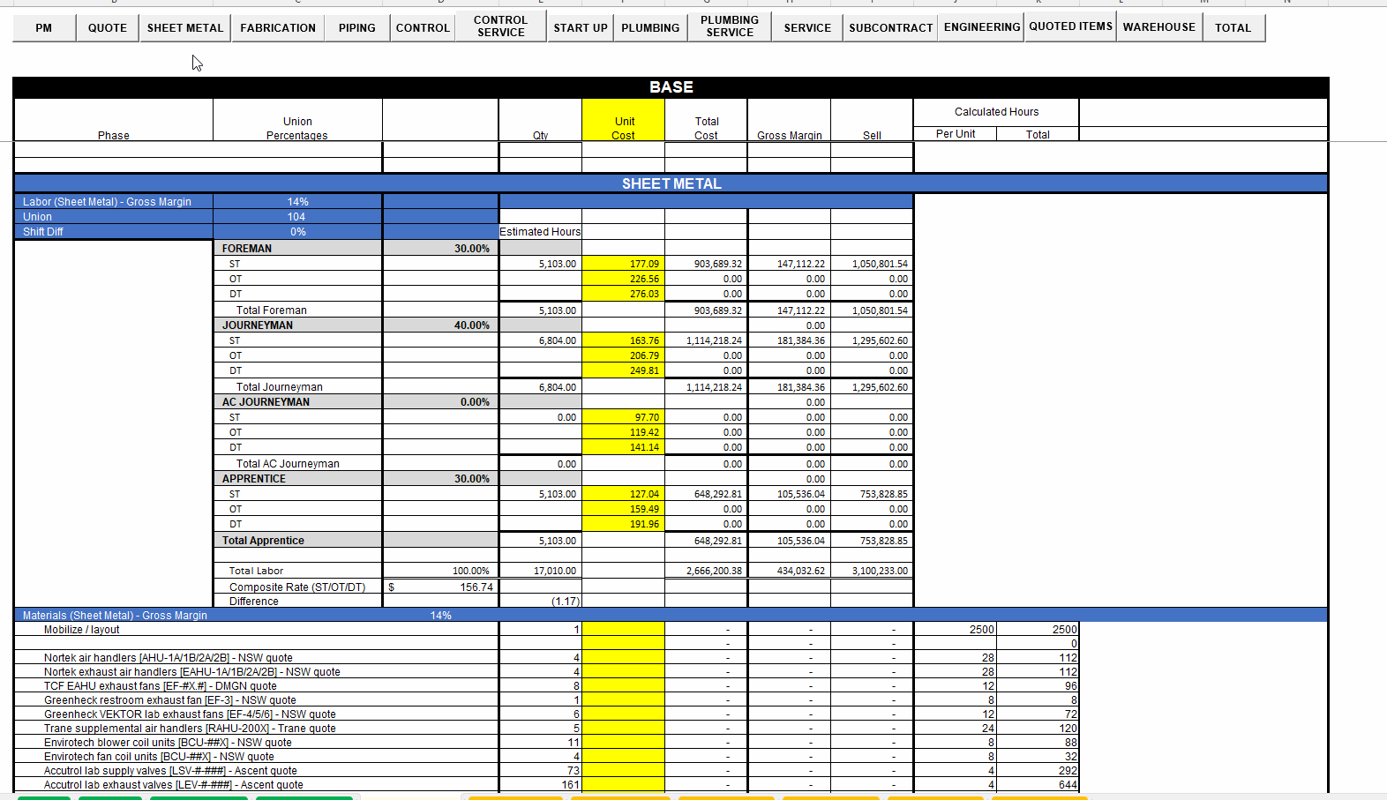Image resolution: width=1387 pixels, height=800 pixels.
Task: Go to the SUBCONTRACT section
Action: pos(891,27)
